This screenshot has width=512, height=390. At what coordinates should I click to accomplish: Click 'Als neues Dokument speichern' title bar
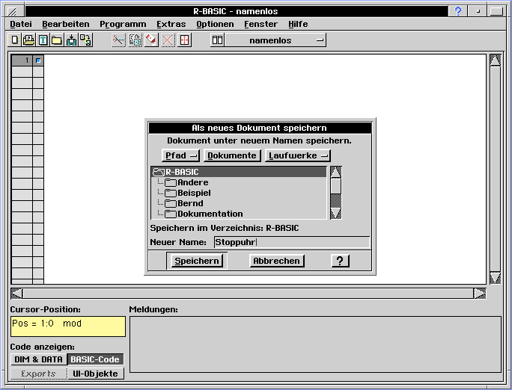(x=260, y=128)
